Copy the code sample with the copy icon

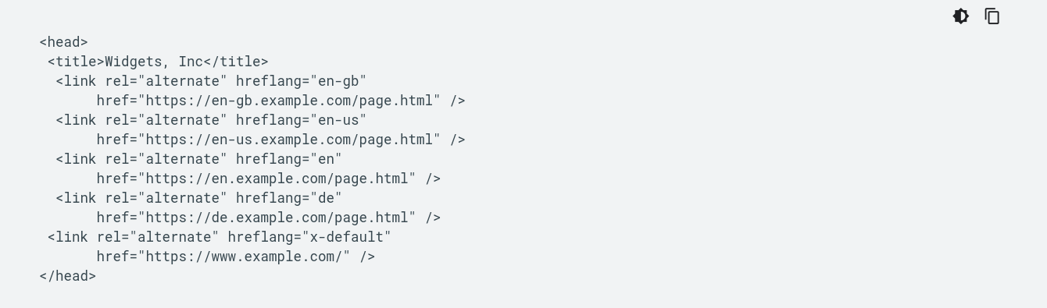point(992,16)
